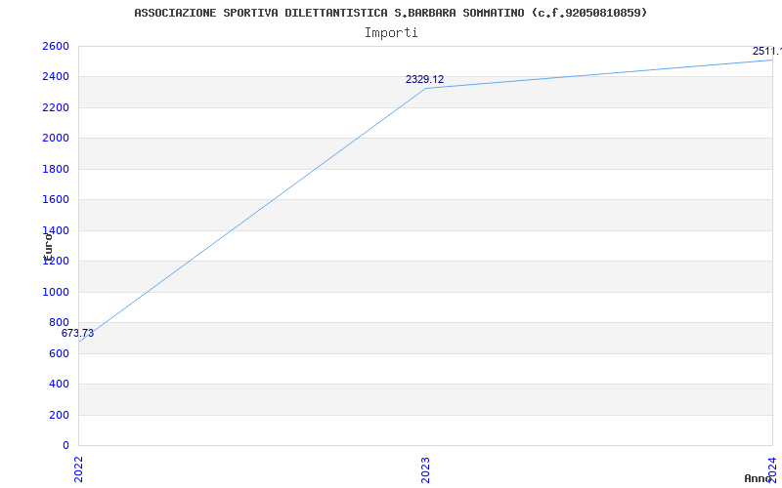Image resolution: width=782 pixels, height=488 pixels.
Task: Click the 800 y-axis tick label
Action: pos(59,323)
